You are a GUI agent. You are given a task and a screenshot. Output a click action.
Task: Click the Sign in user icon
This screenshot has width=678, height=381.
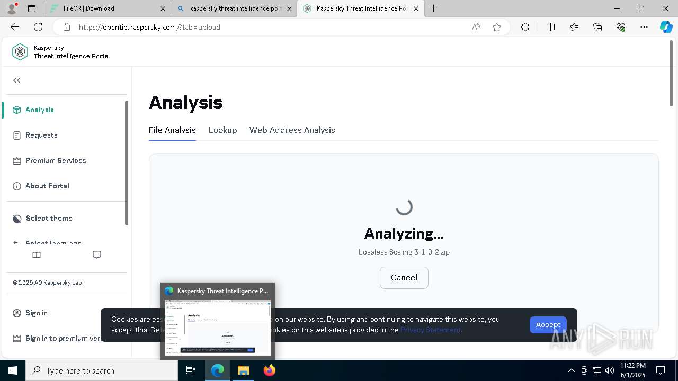click(x=17, y=313)
